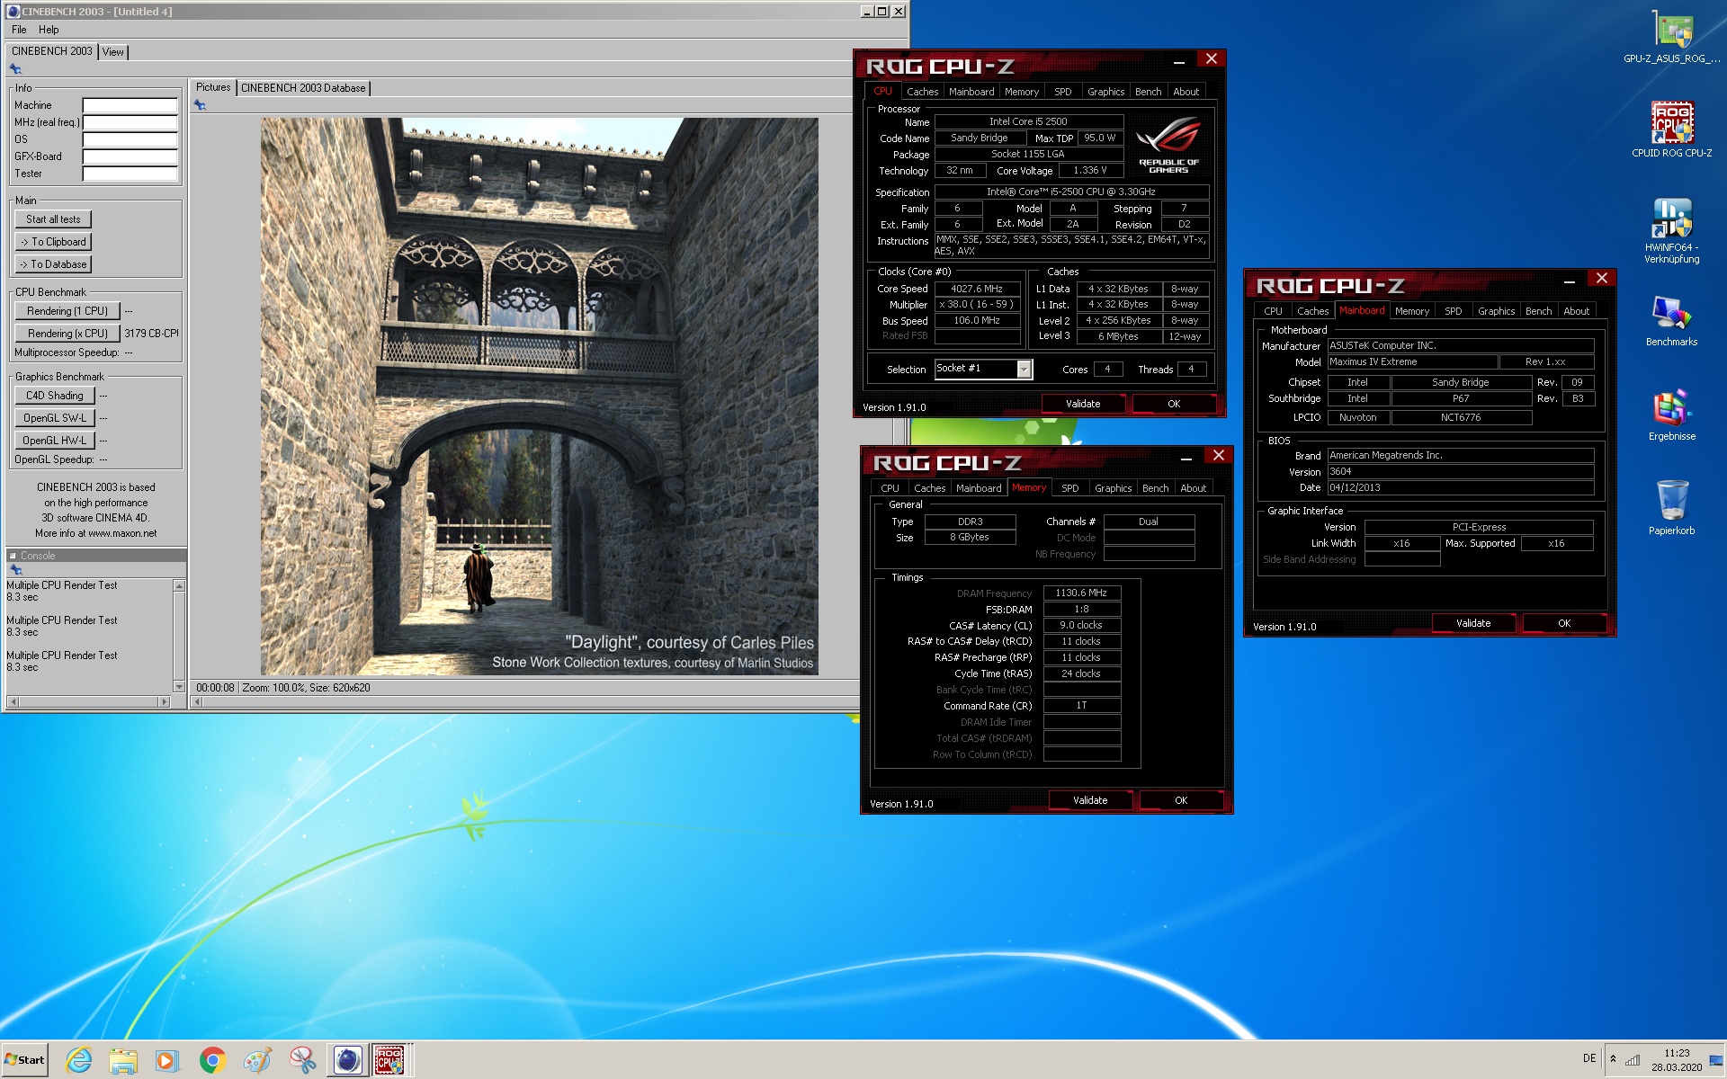Click GFX-Board input field

click(x=130, y=156)
